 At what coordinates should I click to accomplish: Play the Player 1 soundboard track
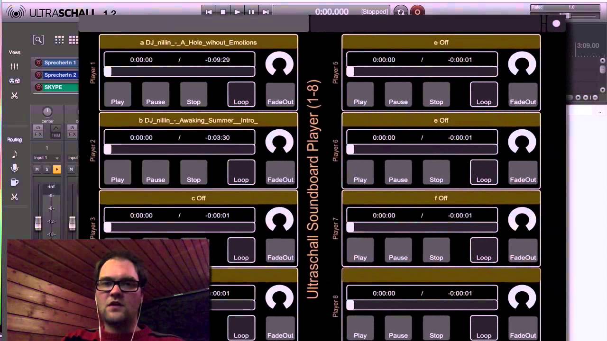tap(118, 94)
